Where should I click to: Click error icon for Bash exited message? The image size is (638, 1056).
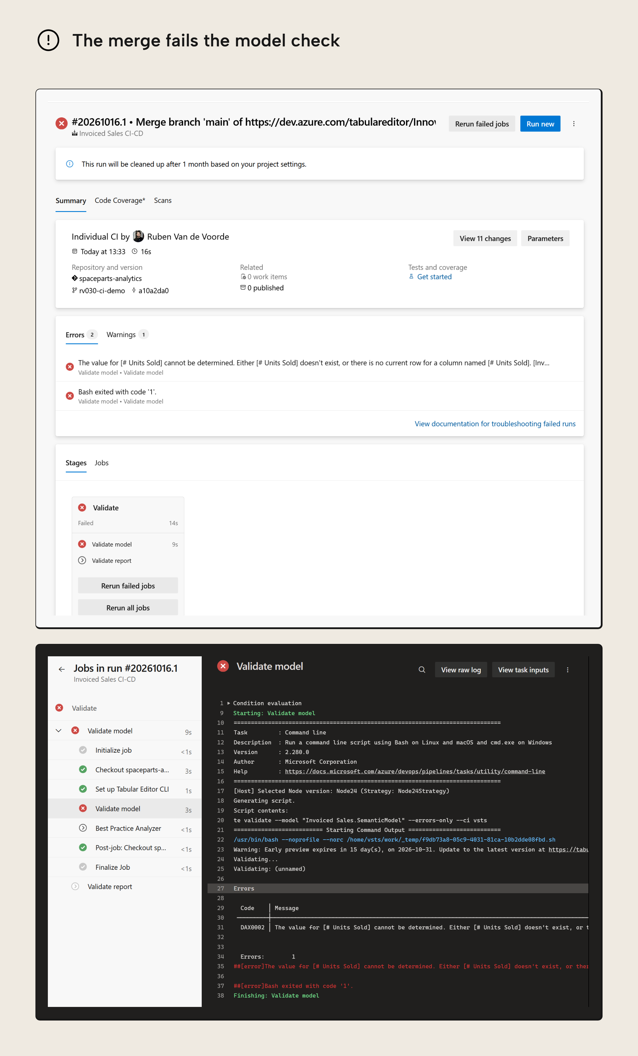pos(69,396)
